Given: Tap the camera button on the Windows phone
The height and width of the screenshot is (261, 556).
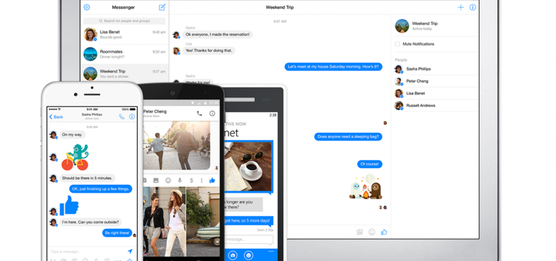Looking at the screenshot, I should [x=232, y=255].
